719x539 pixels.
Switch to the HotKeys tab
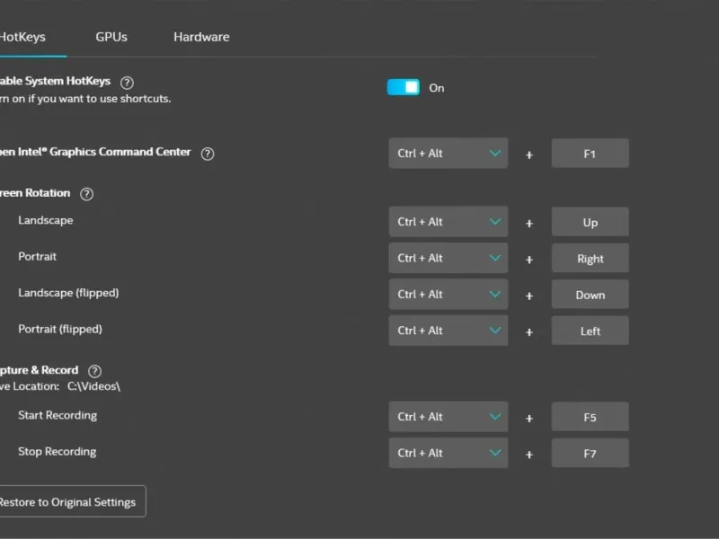pyautogui.click(x=22, y=37)
